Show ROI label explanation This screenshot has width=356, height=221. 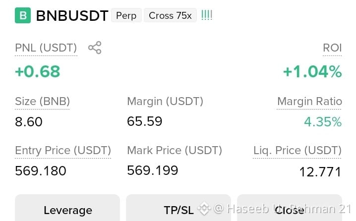click(x=332, y=48)
